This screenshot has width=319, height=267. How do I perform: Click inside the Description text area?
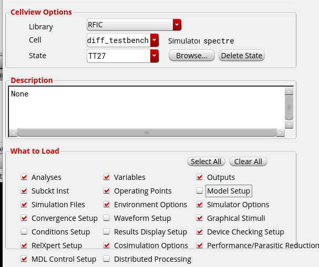[x=147, y=108]
